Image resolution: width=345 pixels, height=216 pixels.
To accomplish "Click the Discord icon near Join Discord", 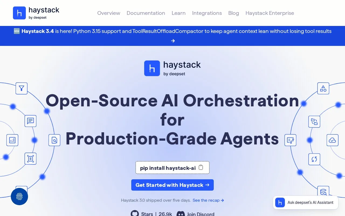I will (x=181, y=214).
